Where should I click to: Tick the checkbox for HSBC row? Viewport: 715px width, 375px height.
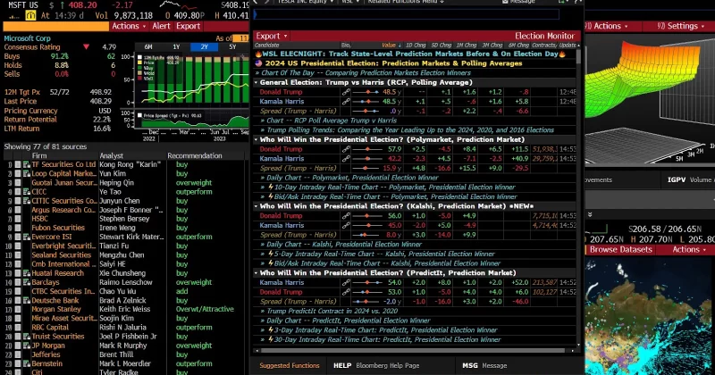tap(18, 219)
